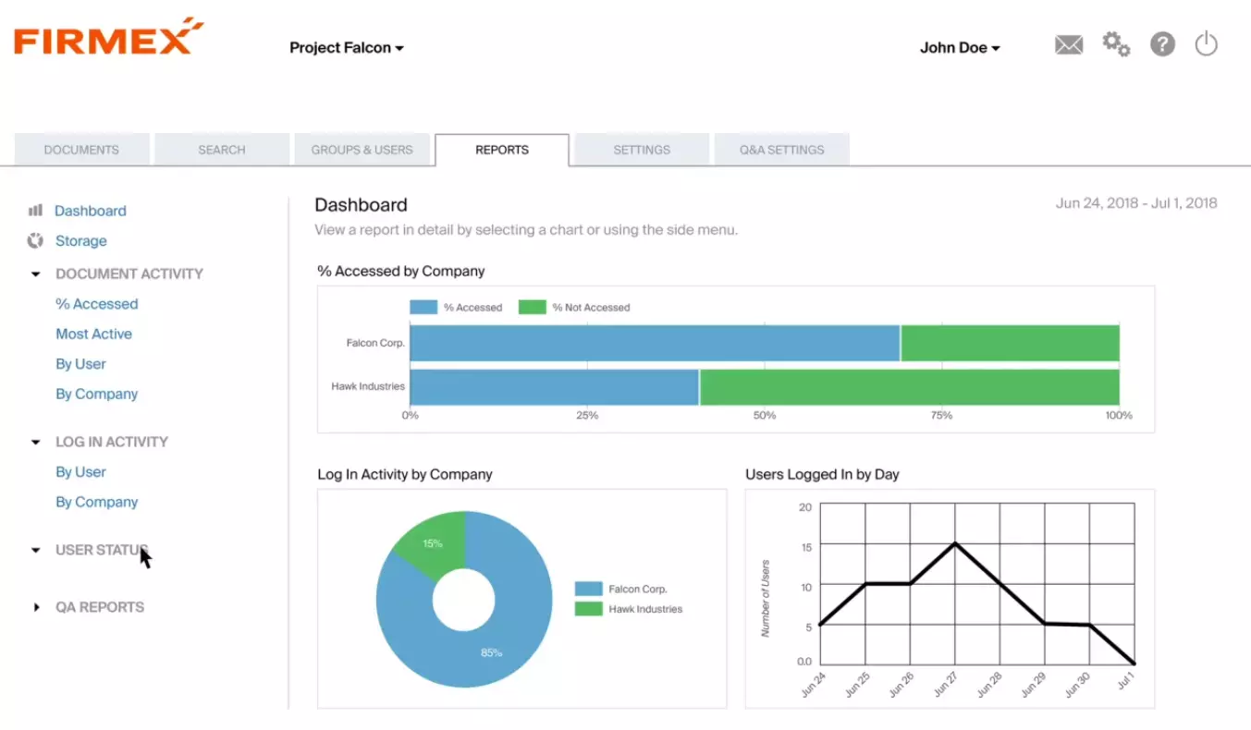The image size is (1251, 730).
Task: Click the Storage pie icon
Action: pyautogui.click(x=35, y=241)
